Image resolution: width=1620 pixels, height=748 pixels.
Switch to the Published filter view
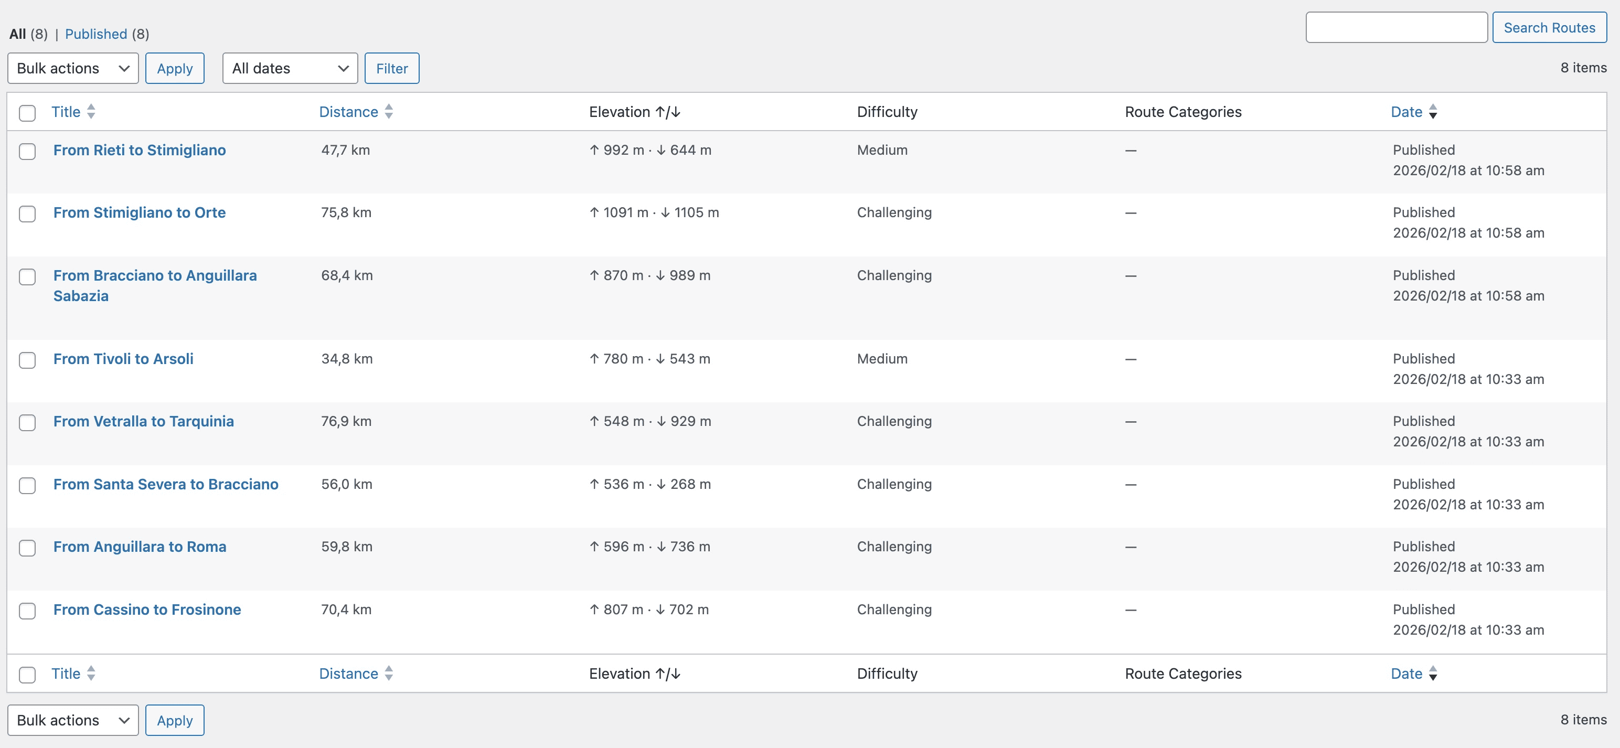click(x=95, y=34)
